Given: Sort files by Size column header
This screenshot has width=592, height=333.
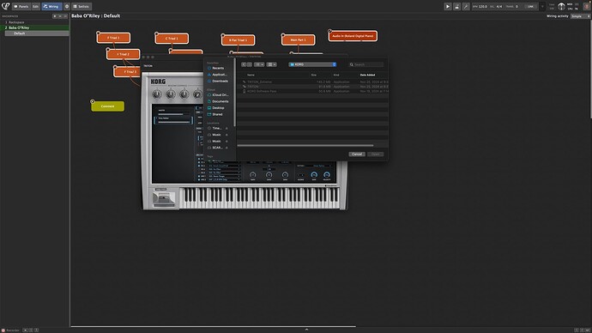Looking at the screenshot, I should [x=314, y=75].
